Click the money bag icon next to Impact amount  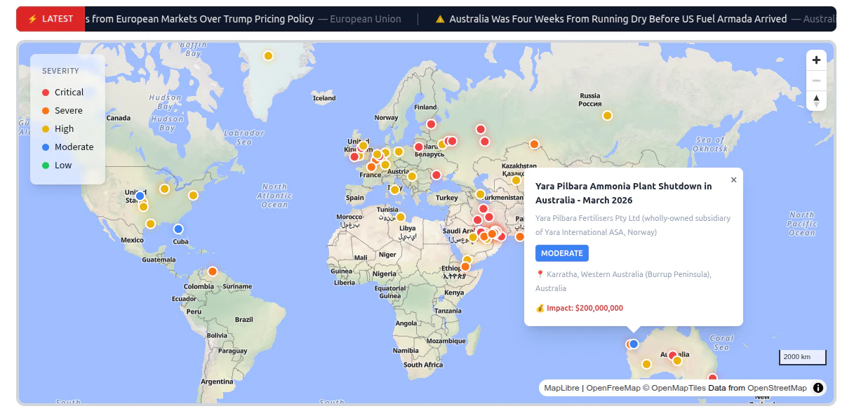coord(539,308)
